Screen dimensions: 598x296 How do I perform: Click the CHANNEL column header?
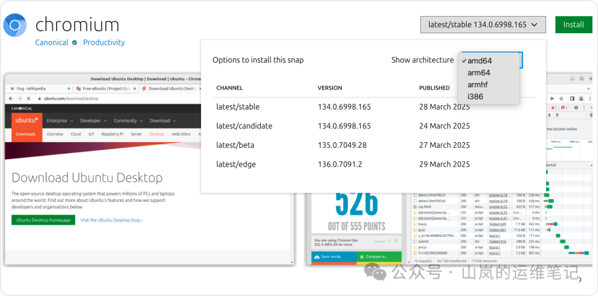tap(230, 88)
